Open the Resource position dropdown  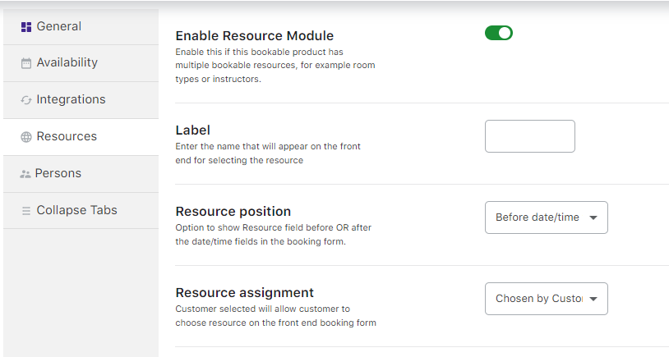546,217
